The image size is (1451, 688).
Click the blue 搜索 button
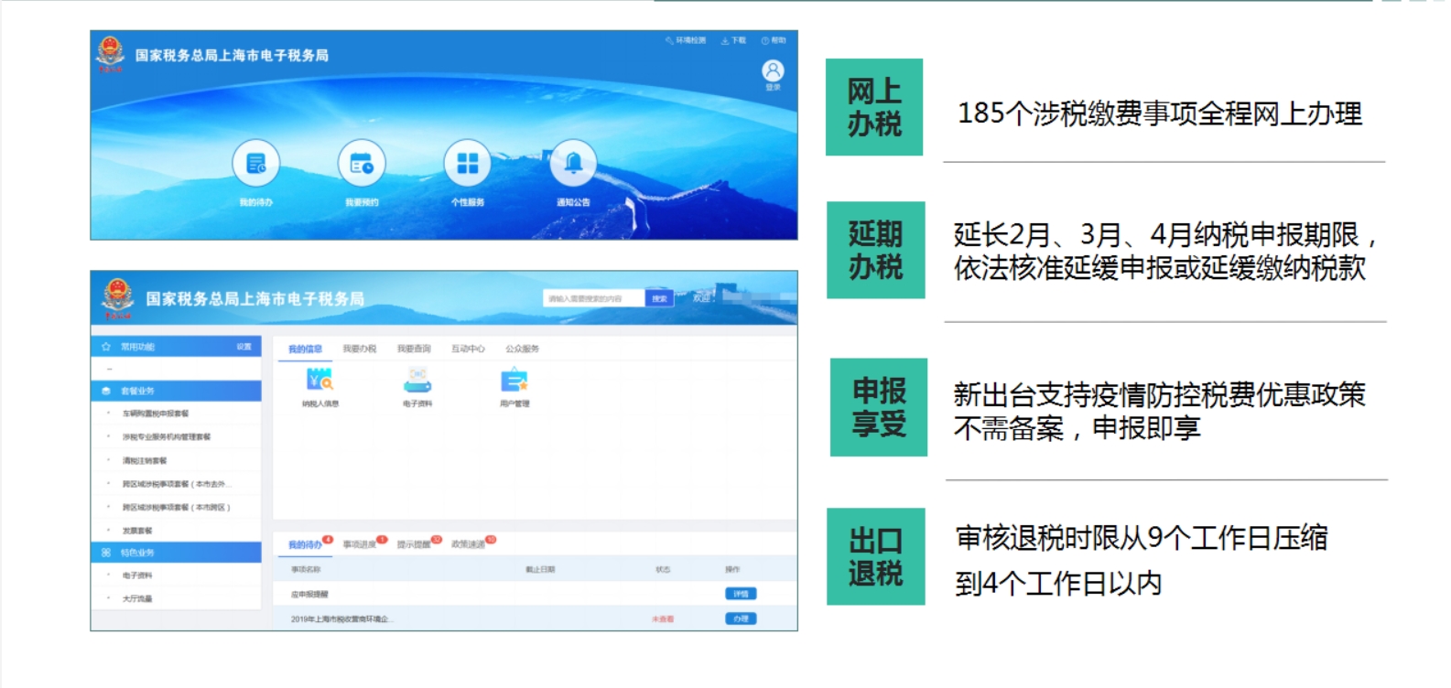[659, 298]
